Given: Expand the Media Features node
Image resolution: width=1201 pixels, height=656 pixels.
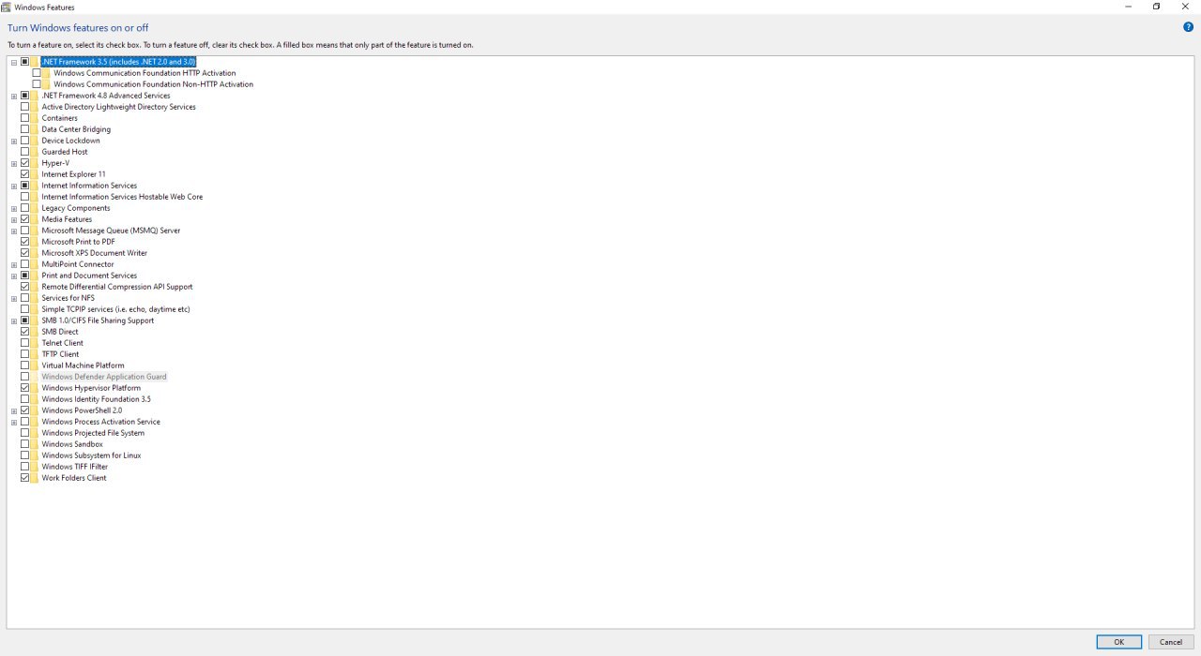Looking at the screenshot, I should tap(14, 219).
